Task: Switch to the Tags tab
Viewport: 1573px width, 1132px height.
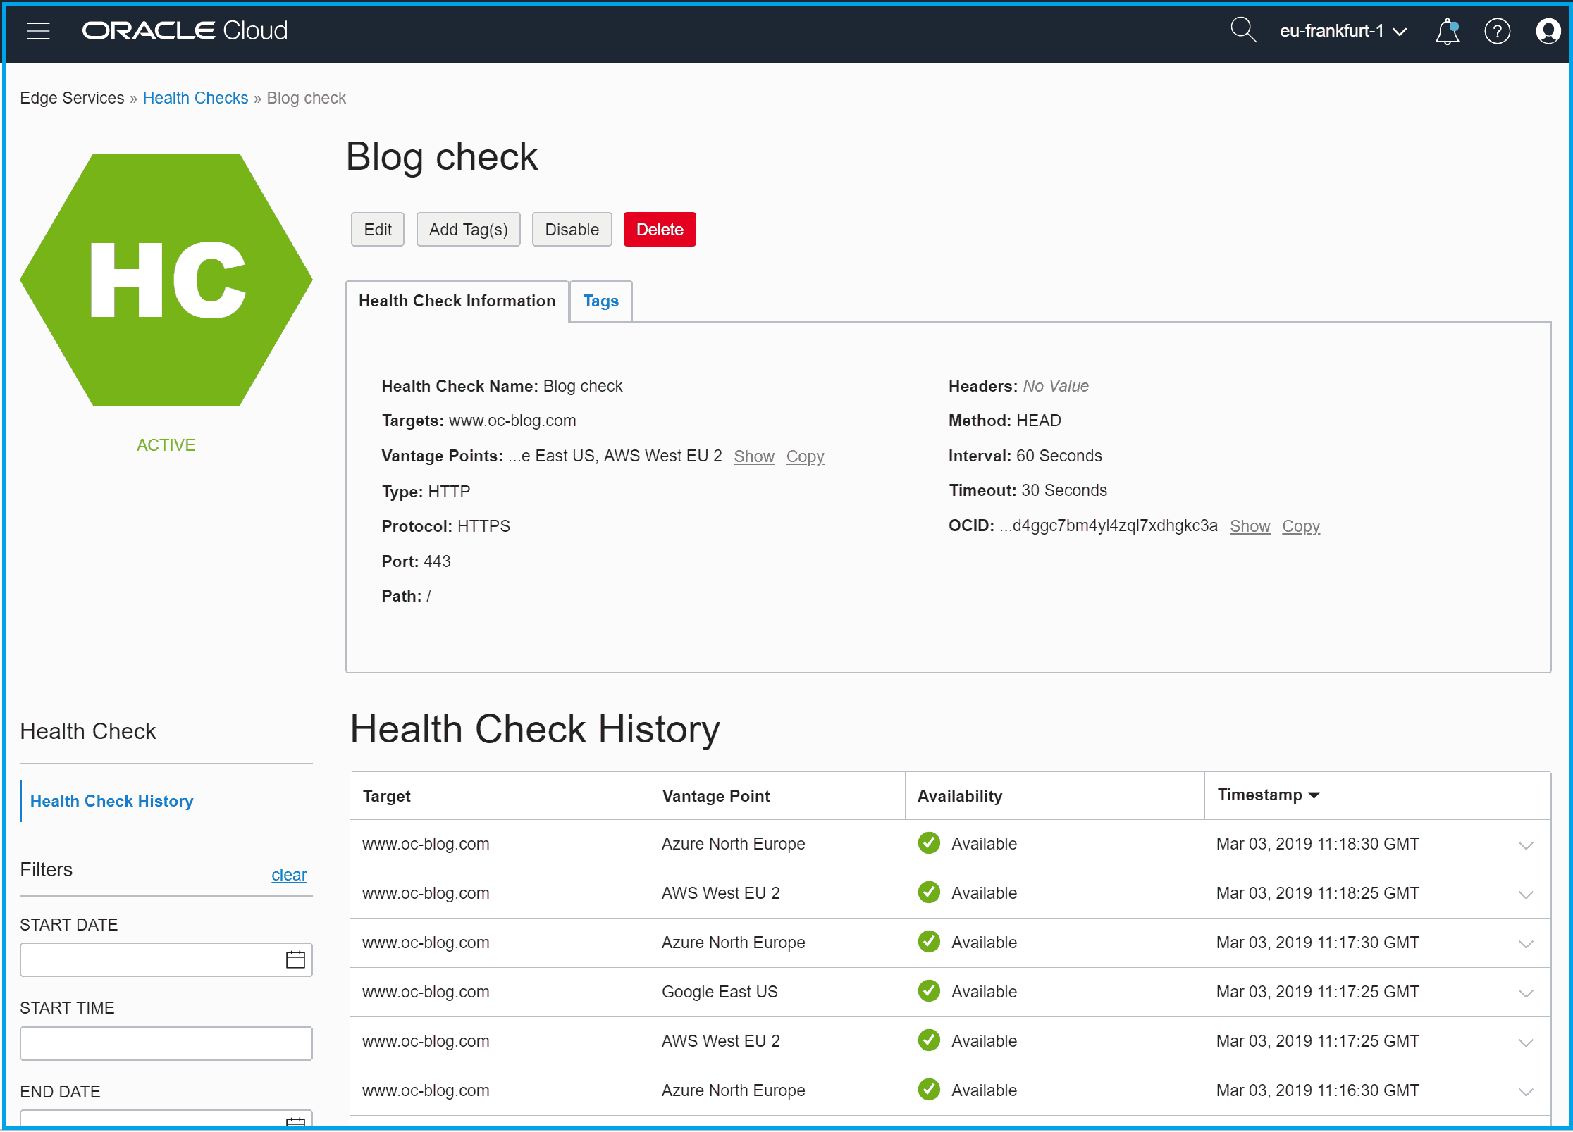Action: click(x=600, y=301)
